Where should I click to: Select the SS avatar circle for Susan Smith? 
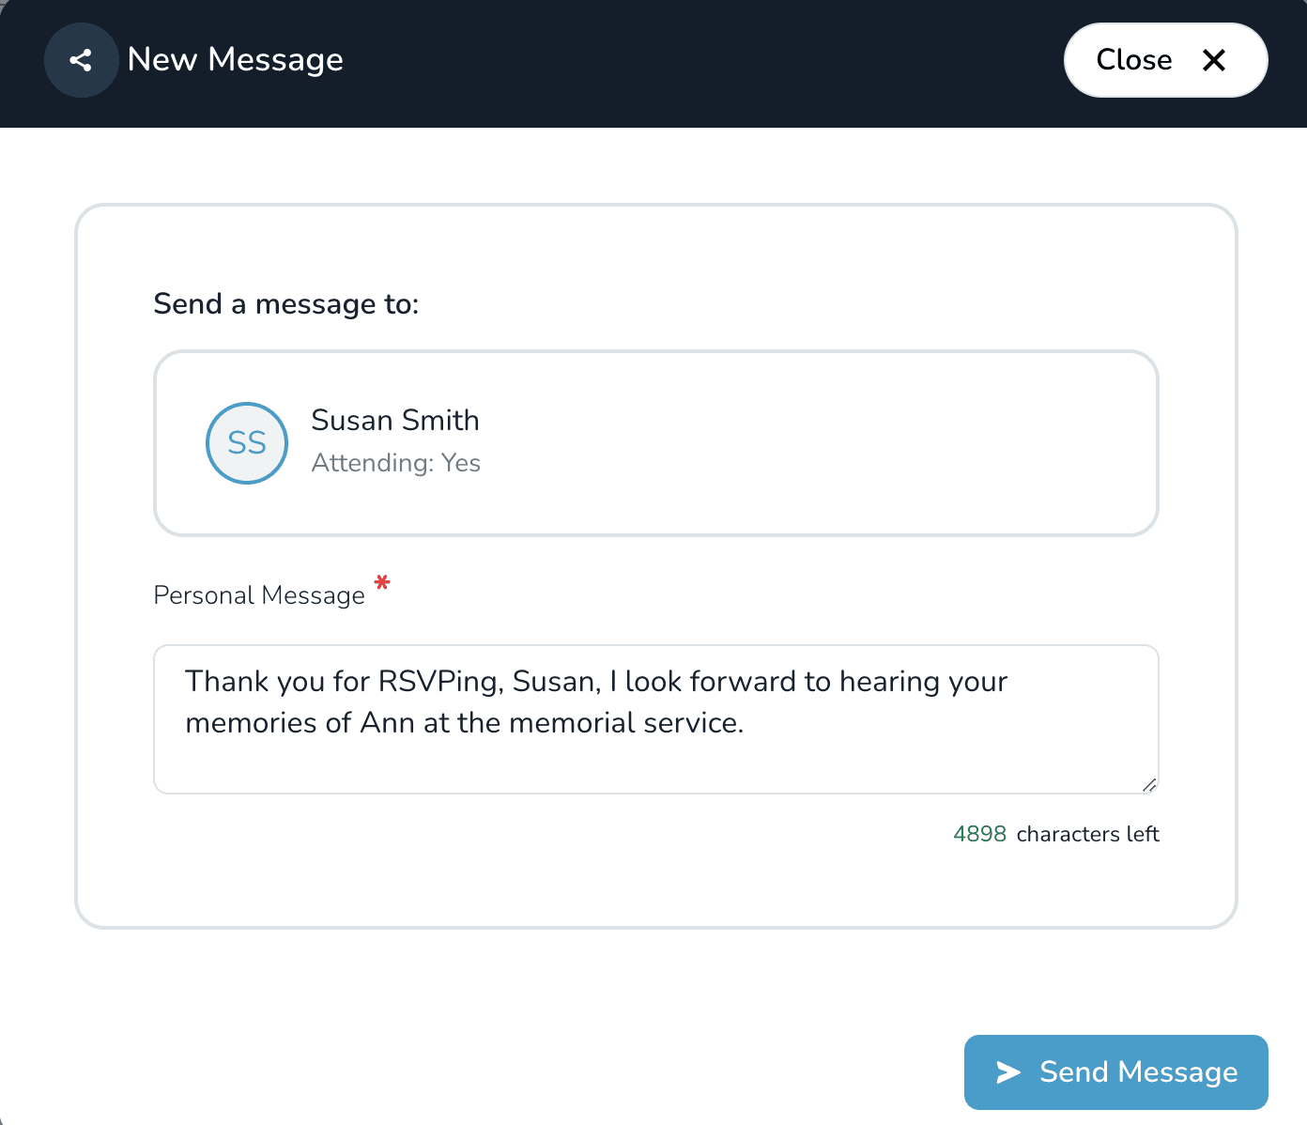point(246,442)
